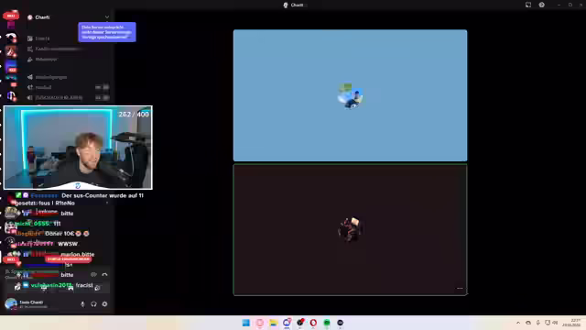Viewport: 586px width, 330px height.
Task: Open the Discord icon in the taskbar
Action: pyautogui.click(x=287, y=323)
